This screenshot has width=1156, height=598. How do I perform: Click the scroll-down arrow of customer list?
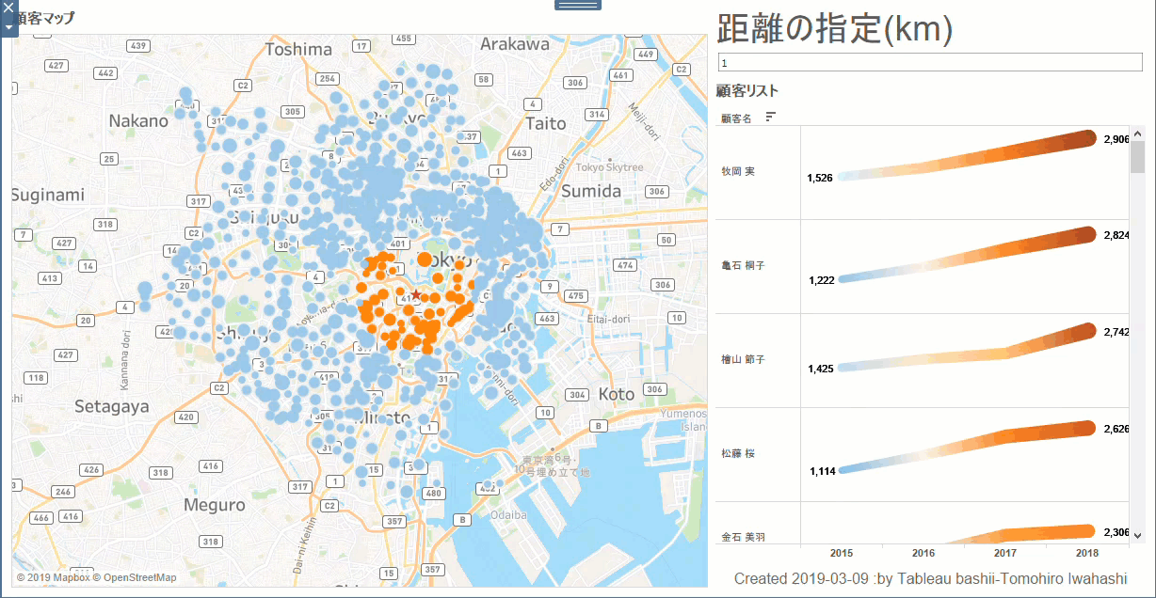1137,535
